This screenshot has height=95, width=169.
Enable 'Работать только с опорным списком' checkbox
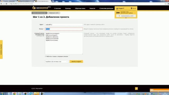tap(45, 56)
